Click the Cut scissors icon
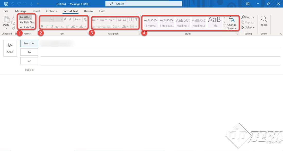Image resolution: width=283 pixels, height=151 pixels. click(x=13, y=18)
